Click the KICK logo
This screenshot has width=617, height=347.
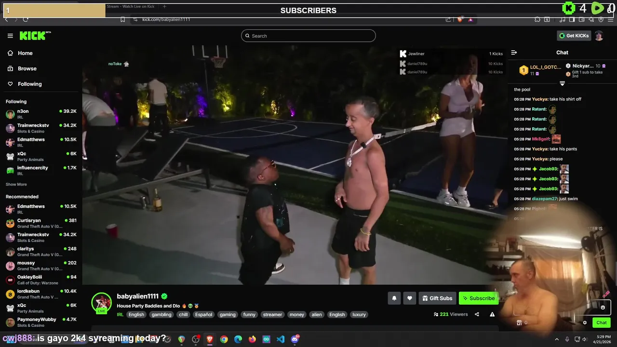pyautogui.click(x=35, y=36)
